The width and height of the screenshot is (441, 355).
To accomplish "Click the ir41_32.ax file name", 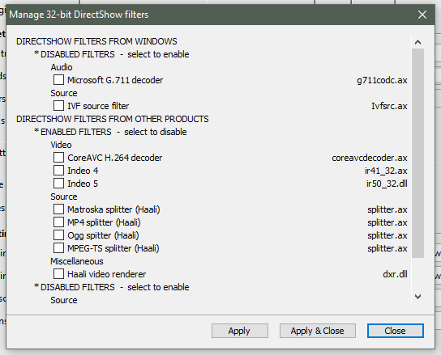I will pyautogui.click(x=386, y=171).
